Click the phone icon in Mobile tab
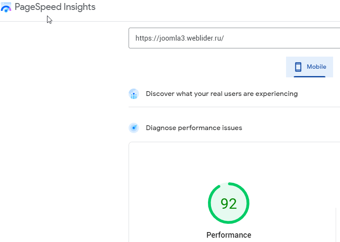The height and width of the screenshot is (242, 340). pyautogui.click(x=298, y=67)
